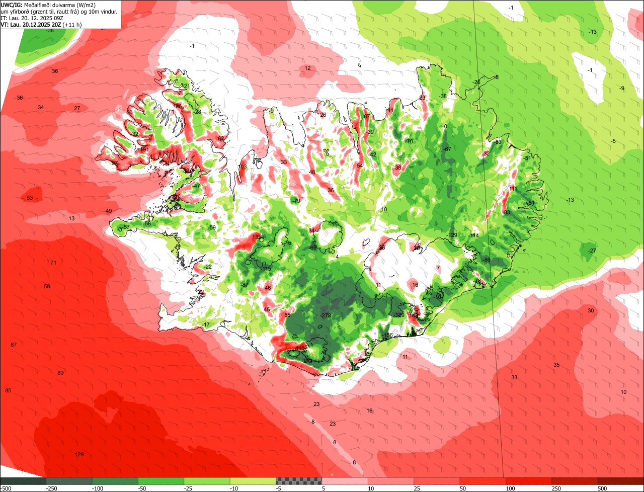This screenshot has width=644, height=492.
Task: Click the legend swatch between -25 and -10
Action: (x=207, y=481)
